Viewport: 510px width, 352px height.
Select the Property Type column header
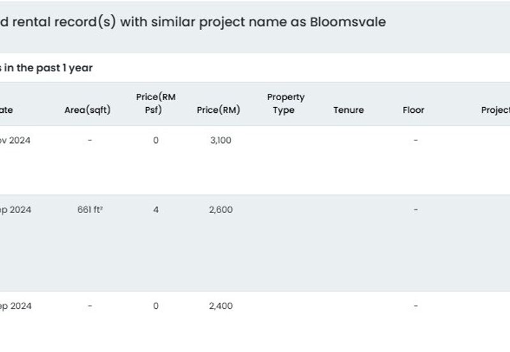[x=286, y=103]
